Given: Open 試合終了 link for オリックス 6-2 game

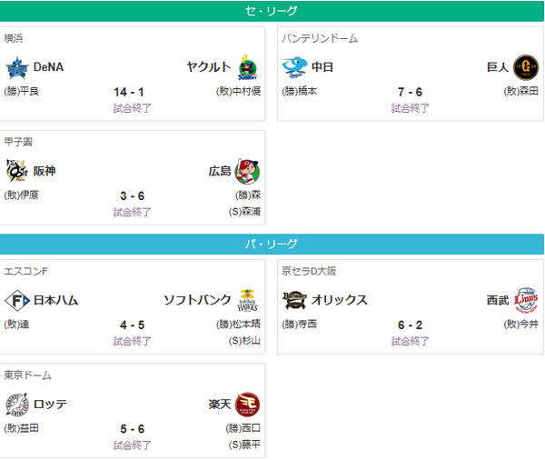Looking at the screenshot, I should point(411,341).
